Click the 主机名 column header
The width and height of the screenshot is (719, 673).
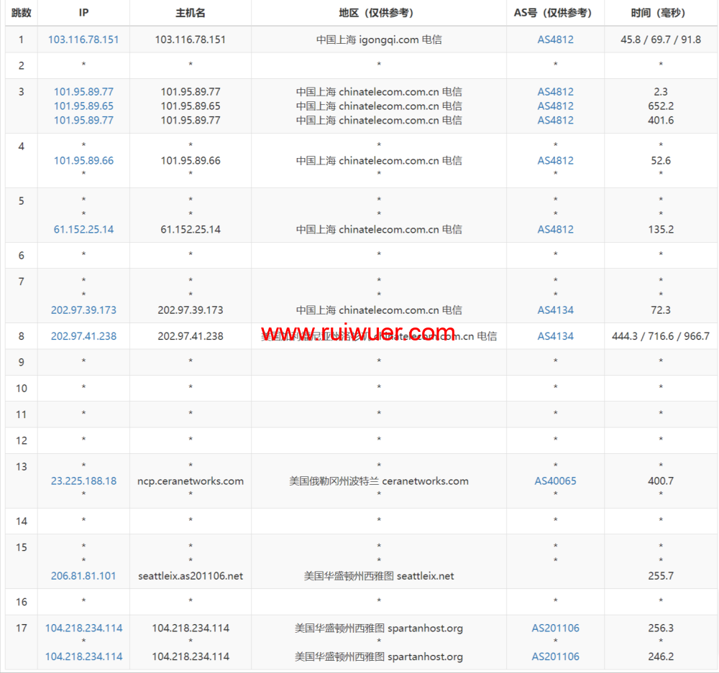(x=190, y=13)
